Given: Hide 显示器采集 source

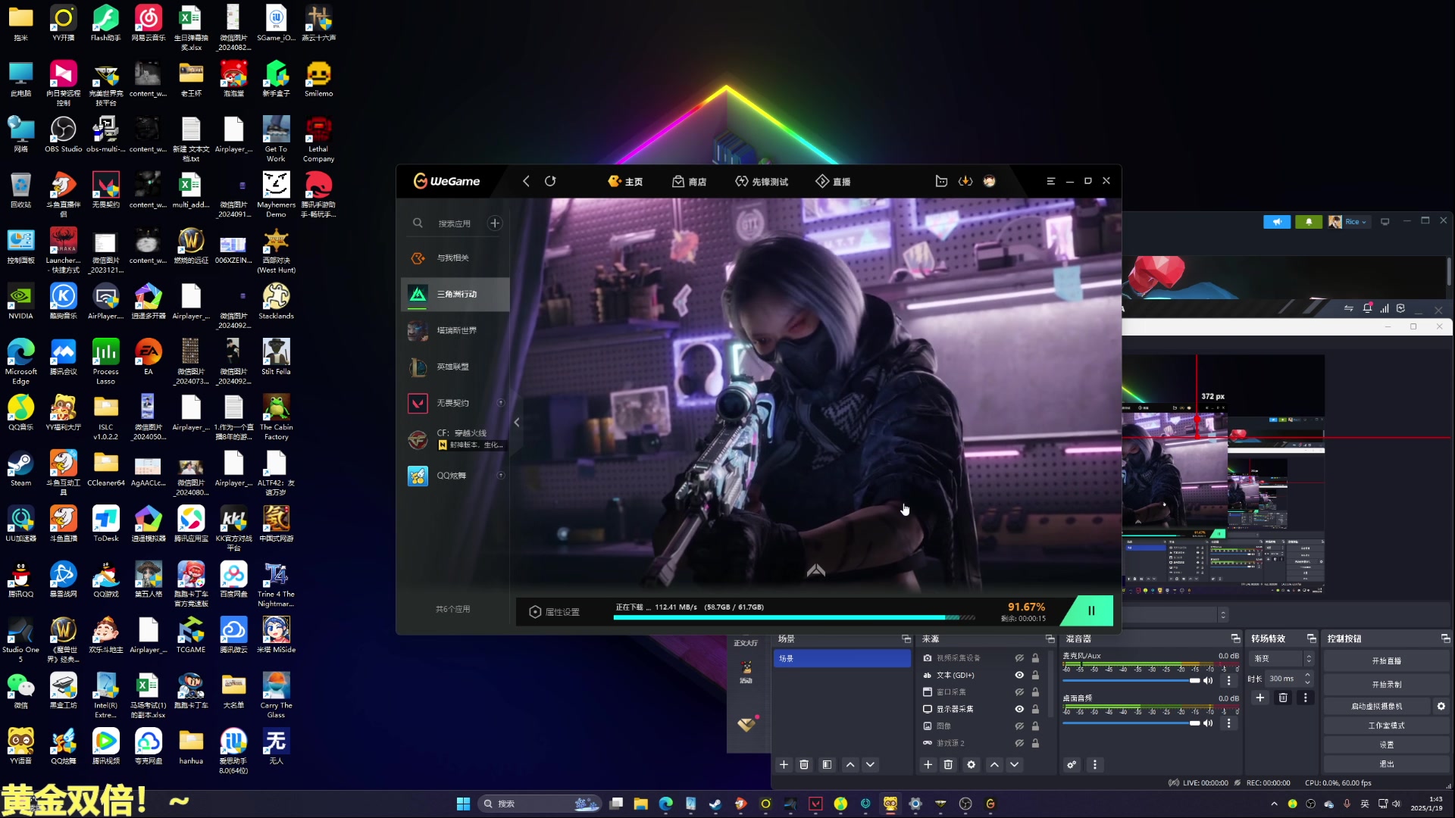Looking at the screenshot, I should pos(1019,710).
